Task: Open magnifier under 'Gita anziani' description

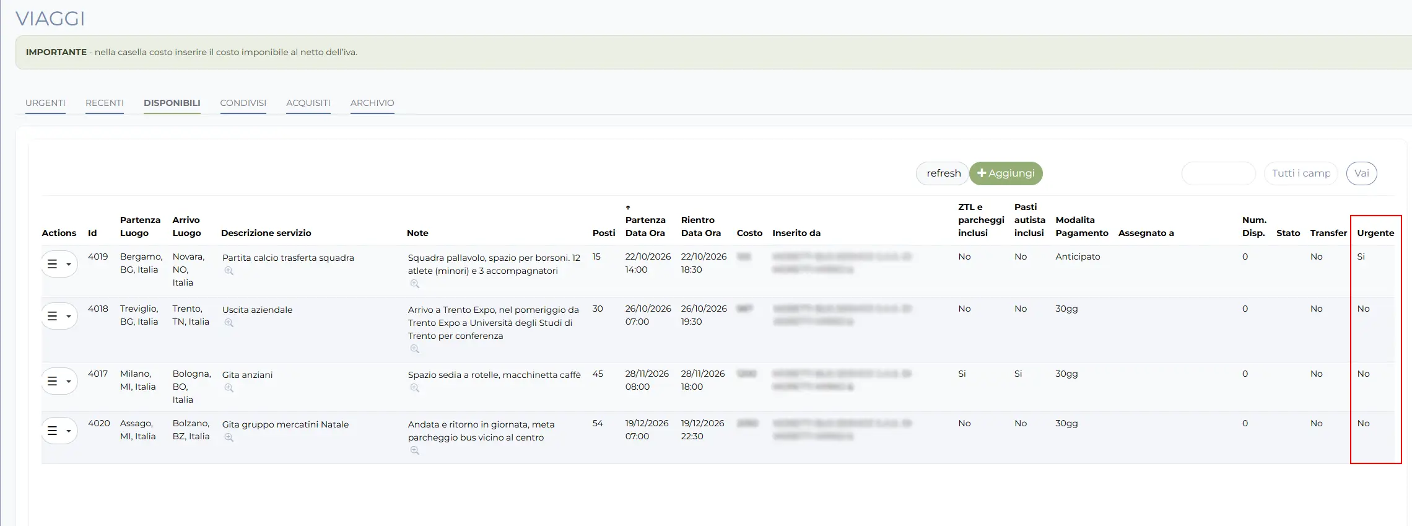Action: pyautogui.click(x=229, y=388)
